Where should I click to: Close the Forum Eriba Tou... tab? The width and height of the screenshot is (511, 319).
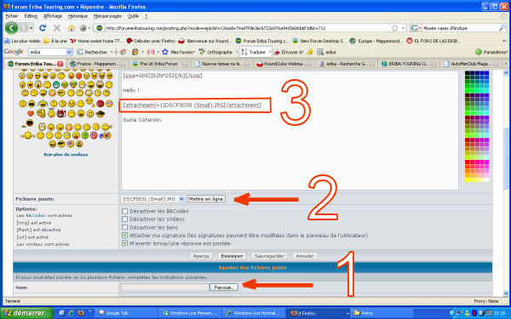pyautogui.click(x=60, y=64)
